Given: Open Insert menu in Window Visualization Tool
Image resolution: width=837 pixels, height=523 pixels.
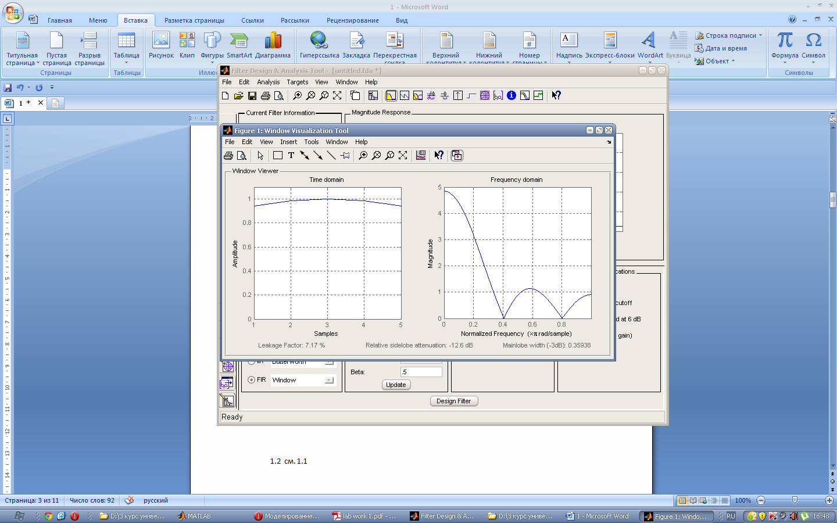Looking at the screenshot, I should tap(288, 142).
